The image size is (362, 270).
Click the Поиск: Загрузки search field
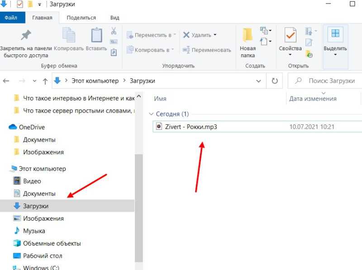tap(324, 81)
